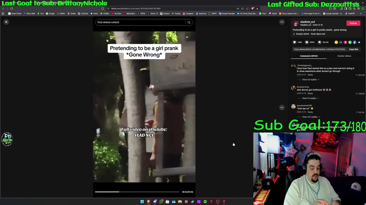The image size is (366, 205).
Task: Get embed code icon
Action: click(x=341, y=42)
